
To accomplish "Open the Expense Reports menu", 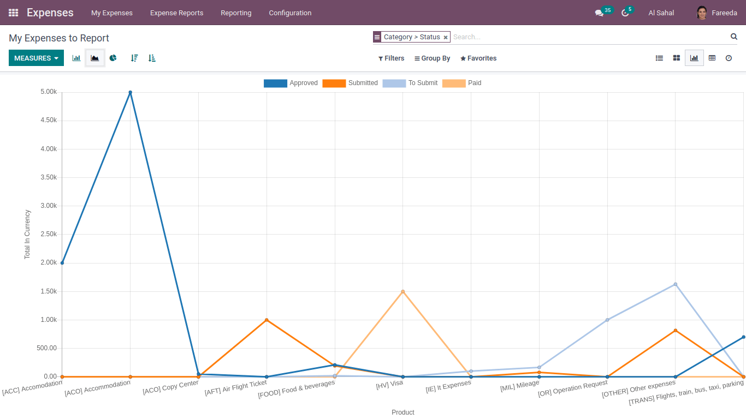I will tap(176, 13).
